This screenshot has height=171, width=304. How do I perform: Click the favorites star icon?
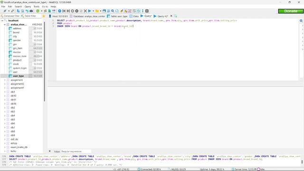44,16
